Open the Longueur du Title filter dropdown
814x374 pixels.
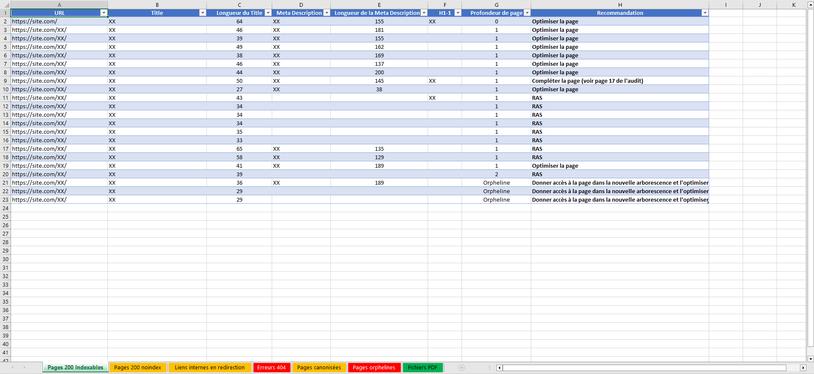coord(268,13)
